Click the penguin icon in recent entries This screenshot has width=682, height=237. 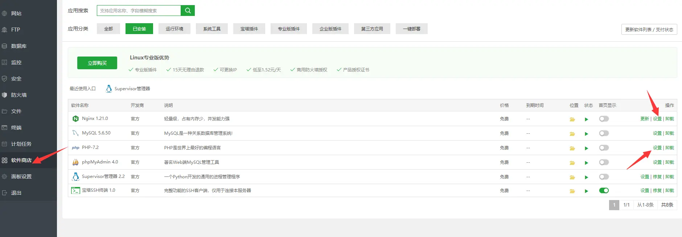click(109, 88)
